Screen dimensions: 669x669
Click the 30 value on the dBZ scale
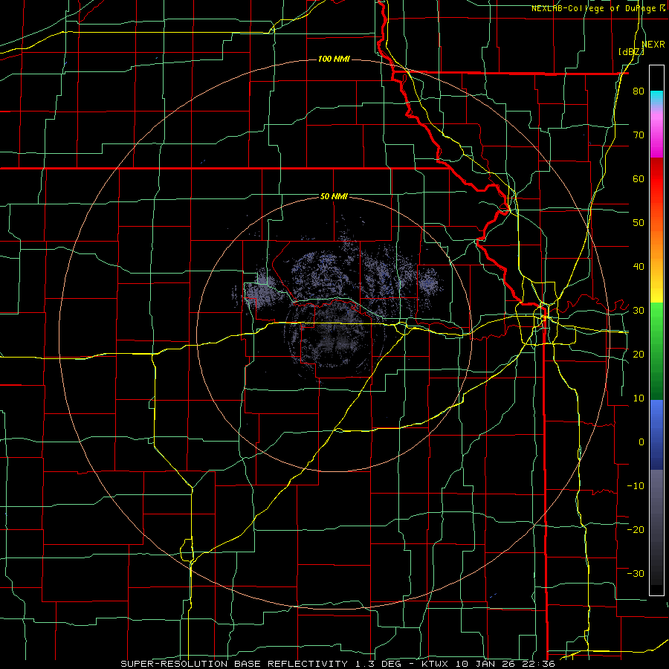pos(639,311)
